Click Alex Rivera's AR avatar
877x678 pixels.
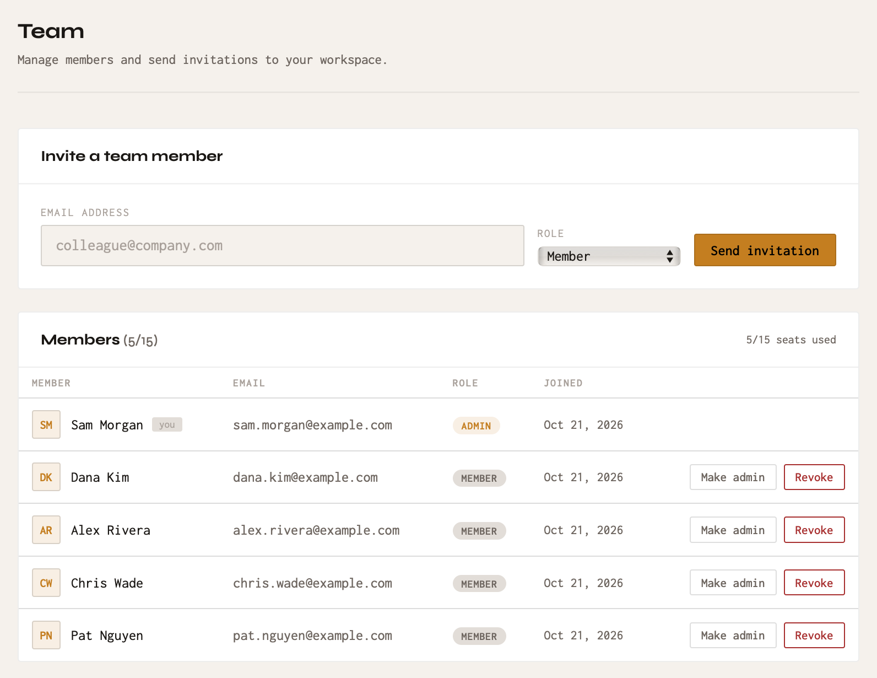pyautogui.click(x=46, y=530)
